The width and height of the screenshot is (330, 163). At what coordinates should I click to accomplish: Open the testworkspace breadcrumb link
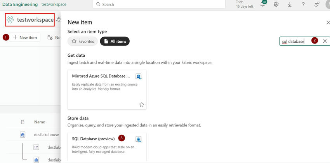54,4
